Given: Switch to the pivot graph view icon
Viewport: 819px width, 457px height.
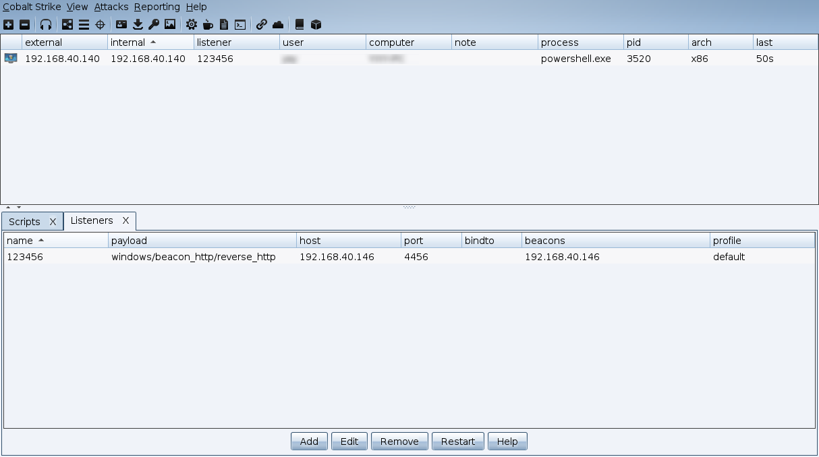Looking at the screenshot, I should pos(67,24).
